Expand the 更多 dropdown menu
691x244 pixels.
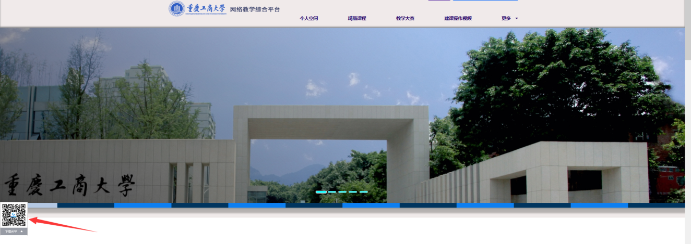(x=510, y=18)
